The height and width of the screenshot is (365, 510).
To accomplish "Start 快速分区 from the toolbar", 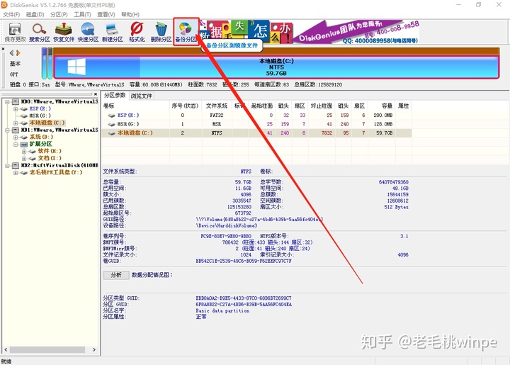I will tap(88, 33).
